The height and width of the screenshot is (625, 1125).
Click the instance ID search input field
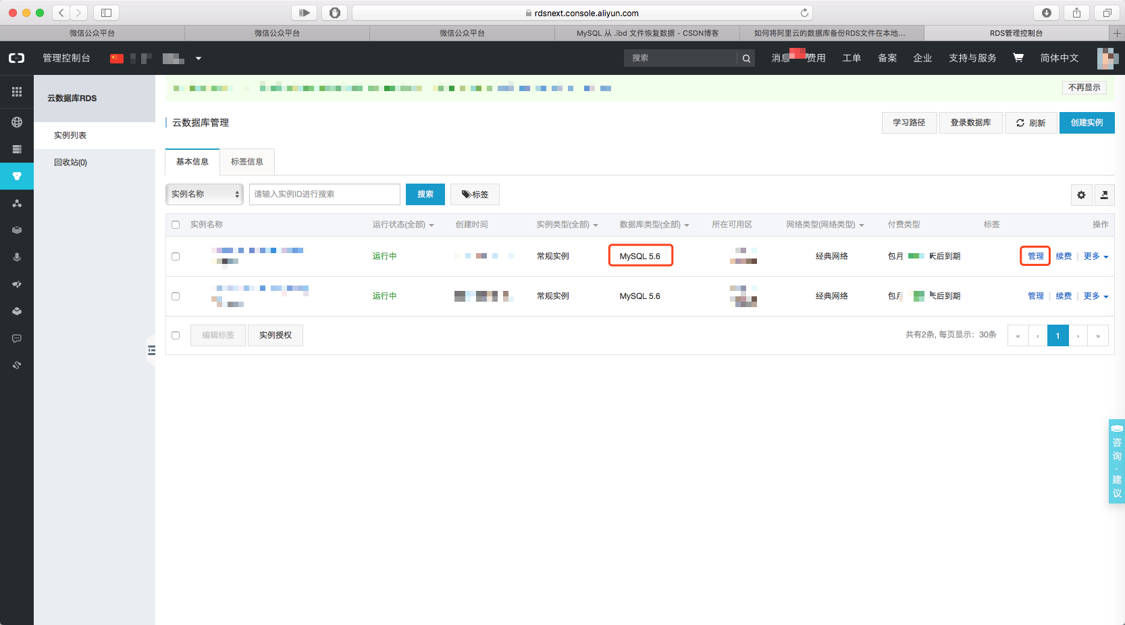tap(324, 194)
